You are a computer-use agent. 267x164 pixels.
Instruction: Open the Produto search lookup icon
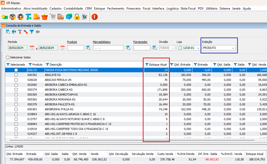click(88, 48)
